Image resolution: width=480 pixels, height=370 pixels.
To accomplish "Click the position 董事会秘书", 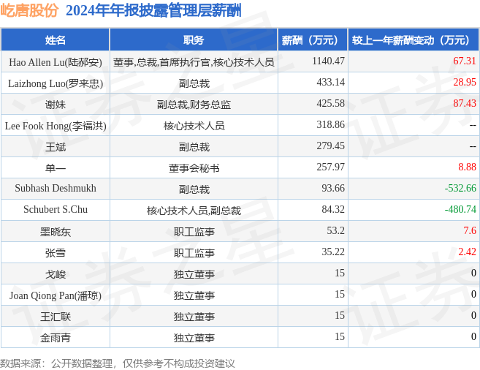I will point(194,168).
